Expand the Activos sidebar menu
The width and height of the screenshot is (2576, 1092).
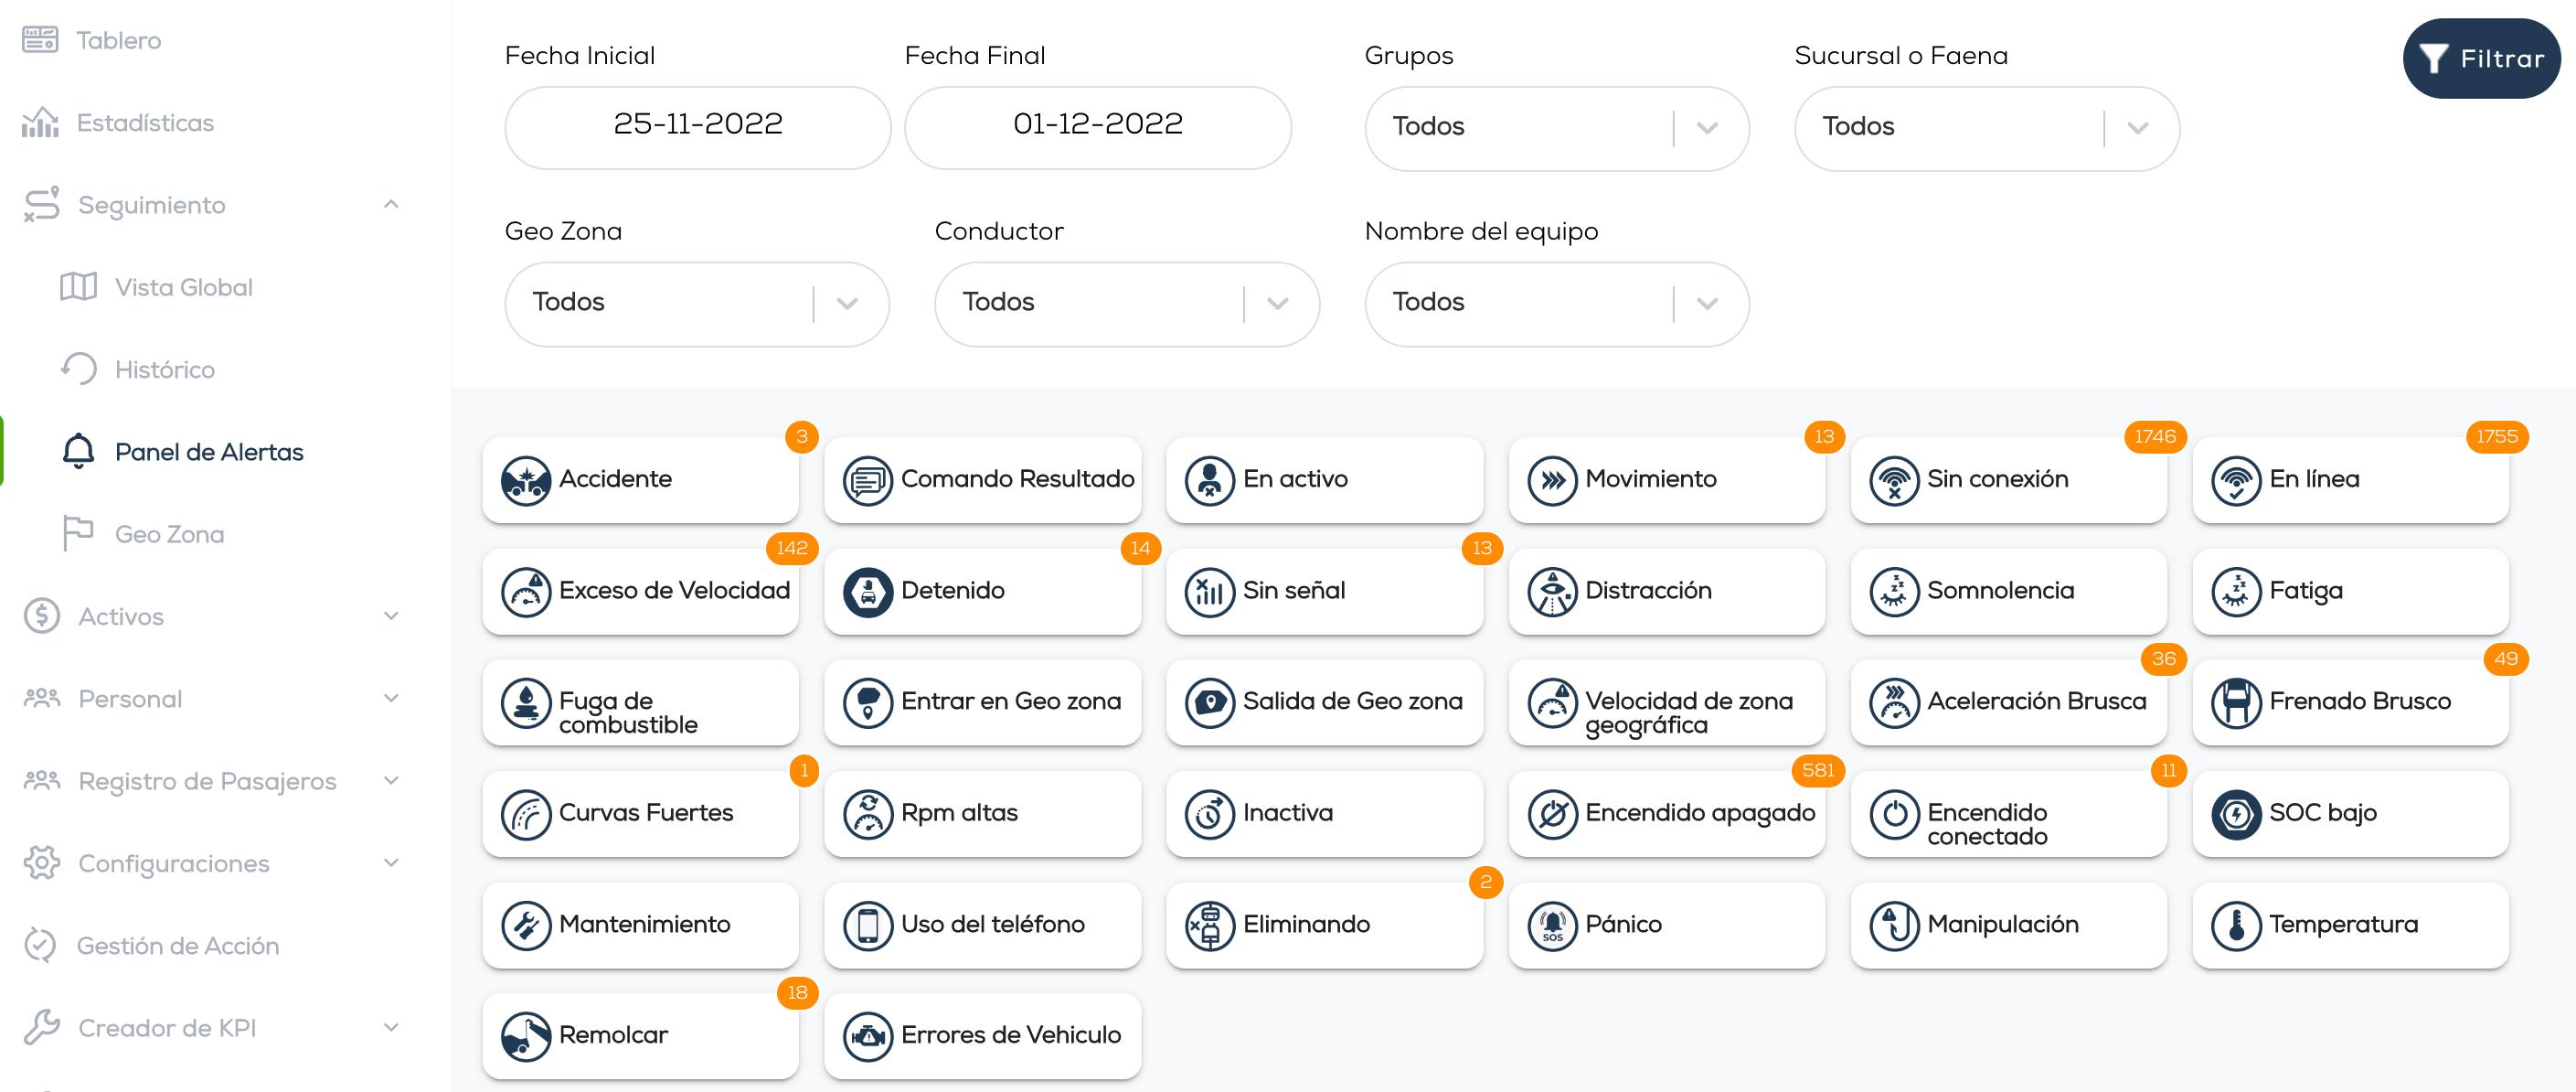(391, 616)
